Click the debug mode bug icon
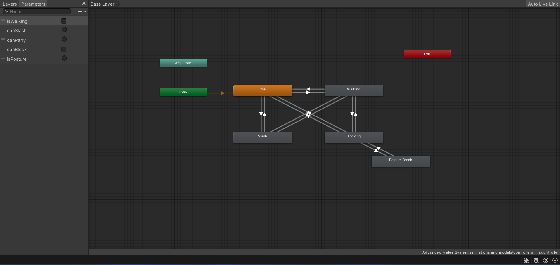 (526, 260)
